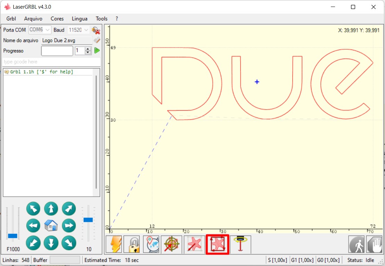The height and width of the screenshot is (266, 385).
Task: Jog down with the south arrow button
Action: pos(51,243)
